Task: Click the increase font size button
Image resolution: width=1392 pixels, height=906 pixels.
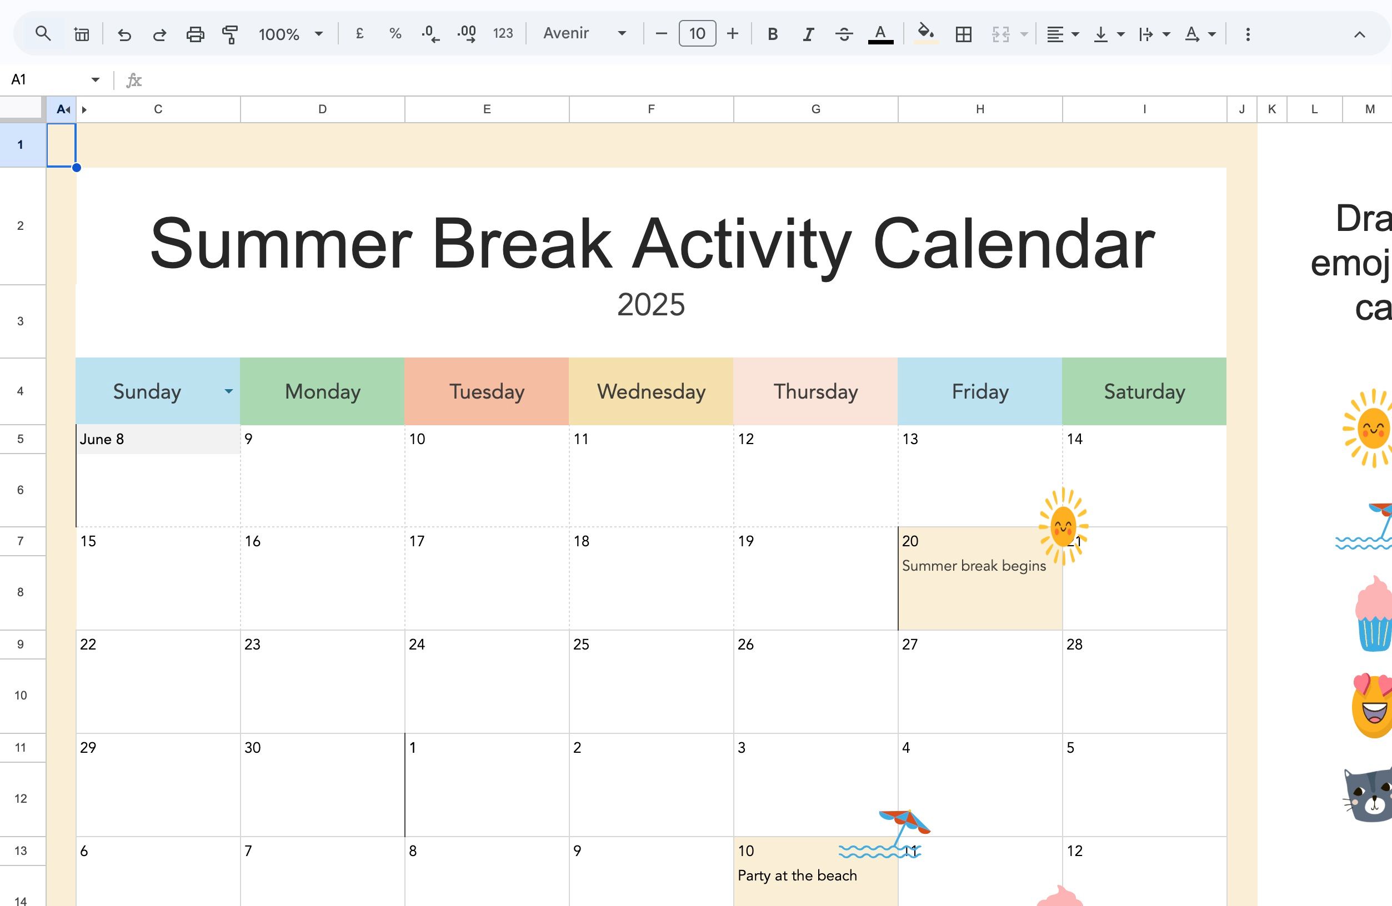Action: [733, 33]
